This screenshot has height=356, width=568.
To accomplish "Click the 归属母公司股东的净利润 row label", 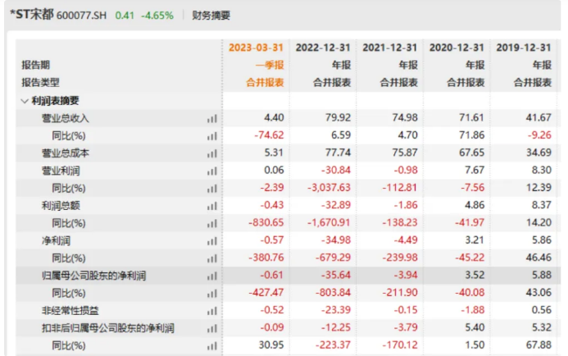I will [93, 276].
